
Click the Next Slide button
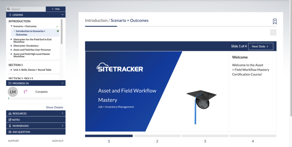pos(261,46)
